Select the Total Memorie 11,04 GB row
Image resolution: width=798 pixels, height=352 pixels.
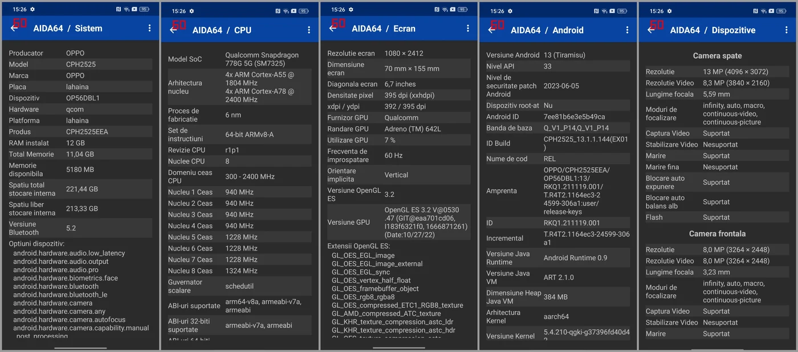80,154
